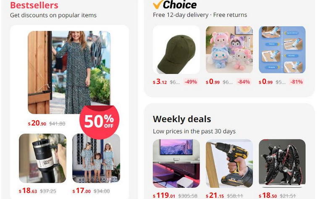Open the blue stamp roller product image
Viewport: 336px width, 199px height.
point(282,50)
